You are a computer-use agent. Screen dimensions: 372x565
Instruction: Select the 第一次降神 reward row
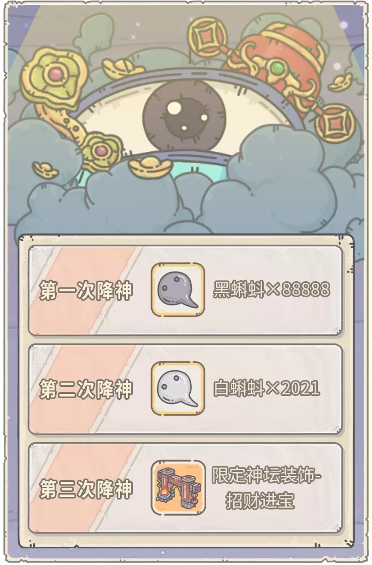click(x=185, y=290)
